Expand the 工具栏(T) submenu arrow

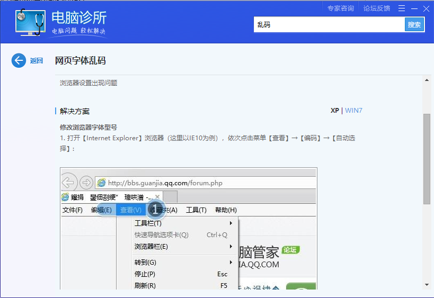point(231,223)
